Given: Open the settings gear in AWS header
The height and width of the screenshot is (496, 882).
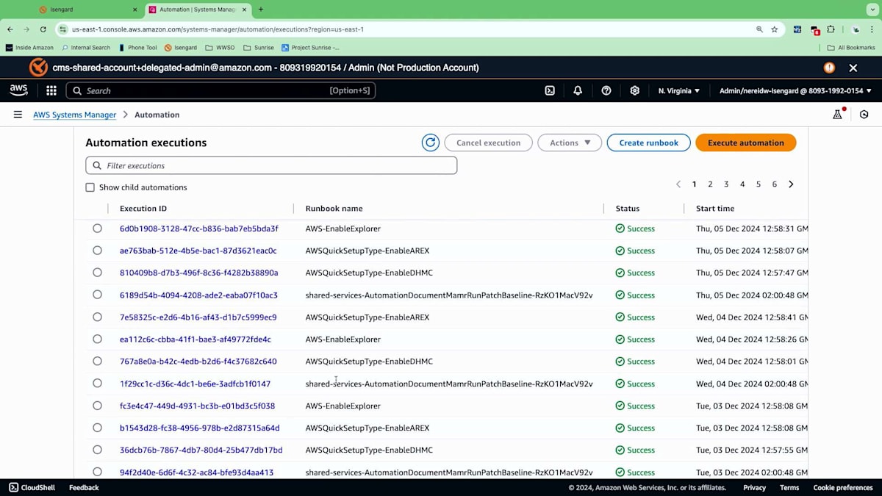Looking at the screenshot, I should point(634,90).
